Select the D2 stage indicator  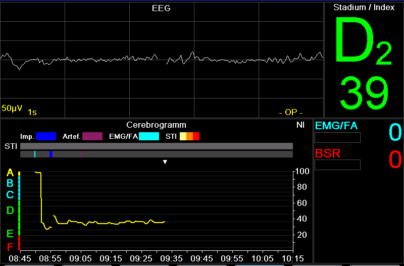(363, 43)
